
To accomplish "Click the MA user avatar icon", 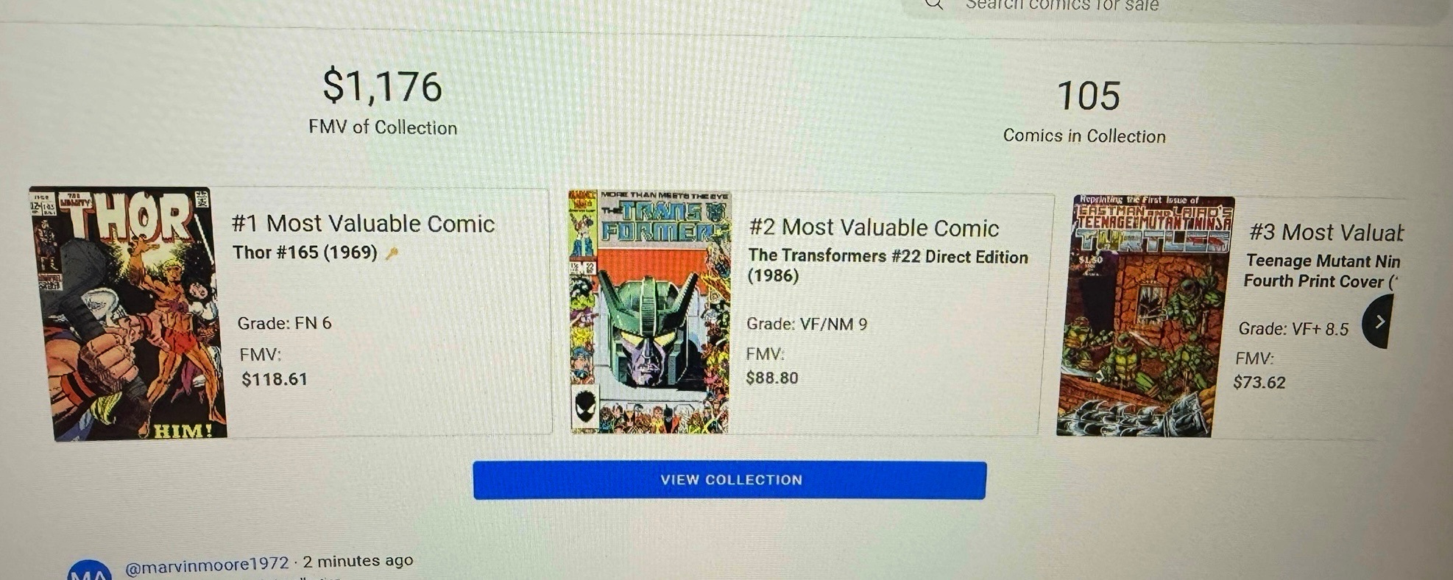I will pyautogui.click(x=89, y=570).
